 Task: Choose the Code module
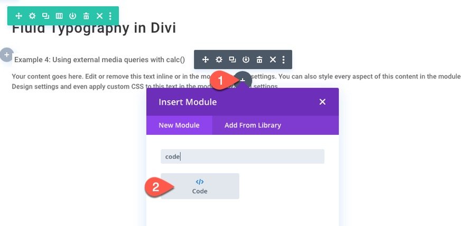point(200,186)
